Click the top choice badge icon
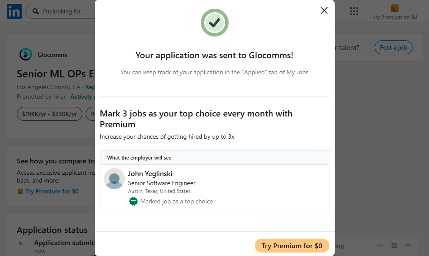 pos(133,201)
